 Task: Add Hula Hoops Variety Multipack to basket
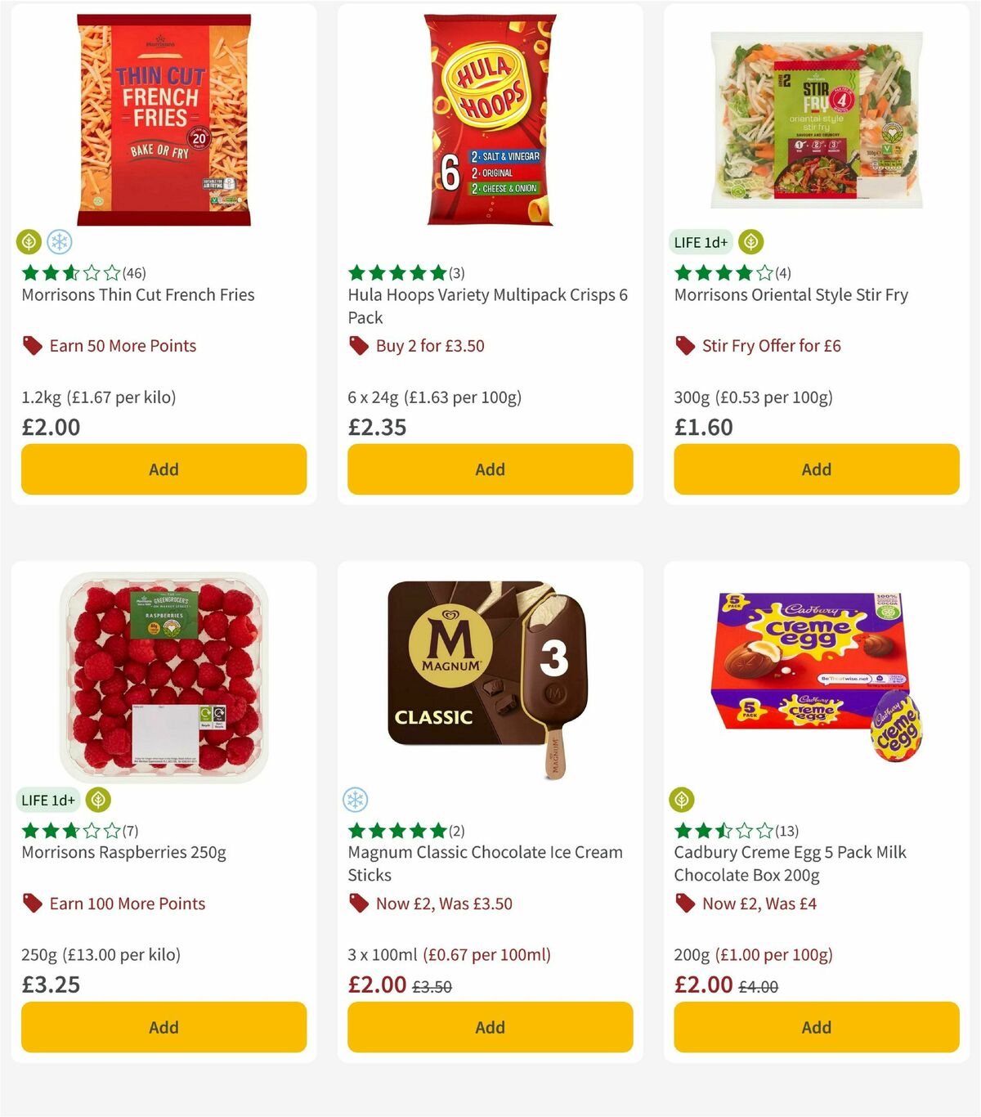point(489,469)
